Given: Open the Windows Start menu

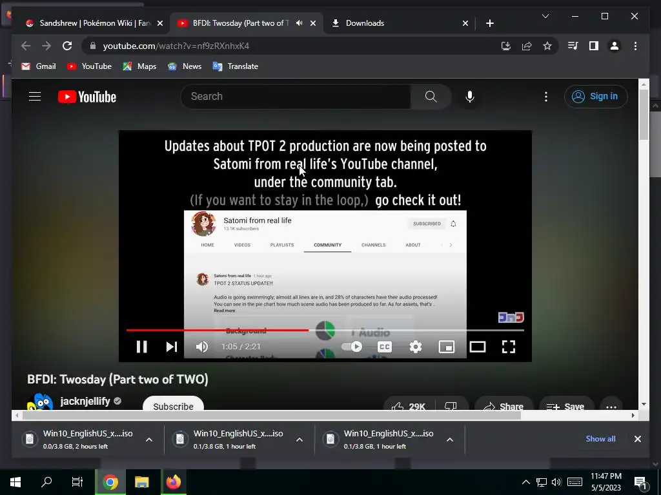Looking at the screenshot, I should pyautogui.click(x=15, y=482).
